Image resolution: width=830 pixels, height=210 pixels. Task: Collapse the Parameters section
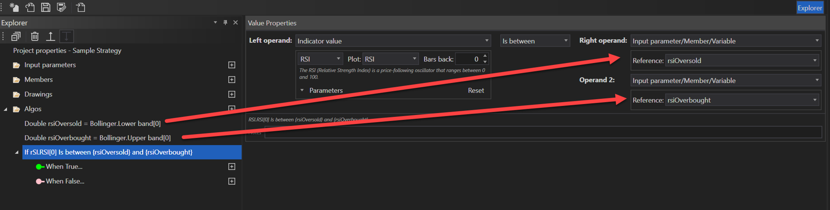coord(302,90)
